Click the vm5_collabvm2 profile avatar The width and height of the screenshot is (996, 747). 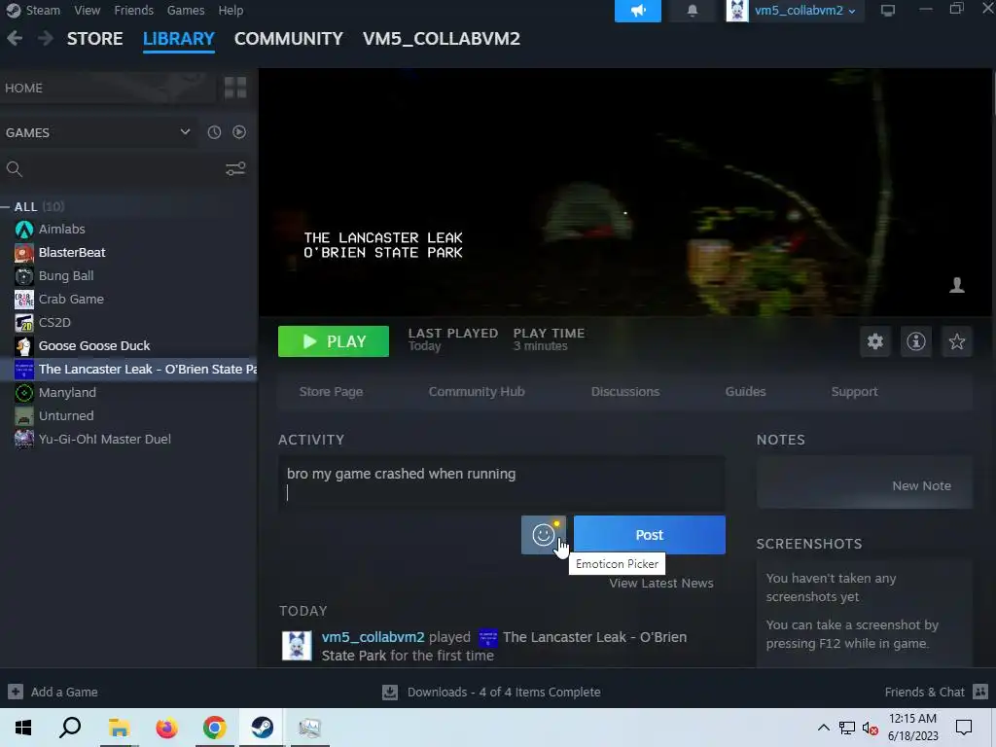(737, 10)
